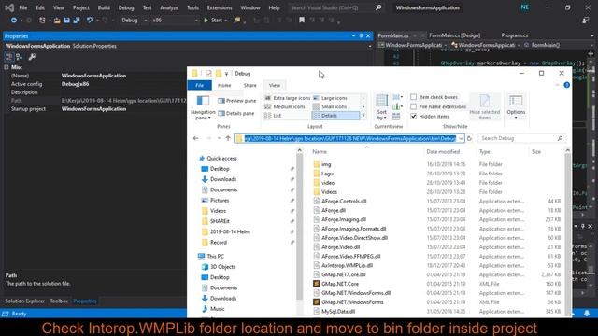Viewport: 598px width, 336px height.
Task: Select AxInterop.WMPLib.dll file
Action: pyautogui.click(x=347, y=265)
